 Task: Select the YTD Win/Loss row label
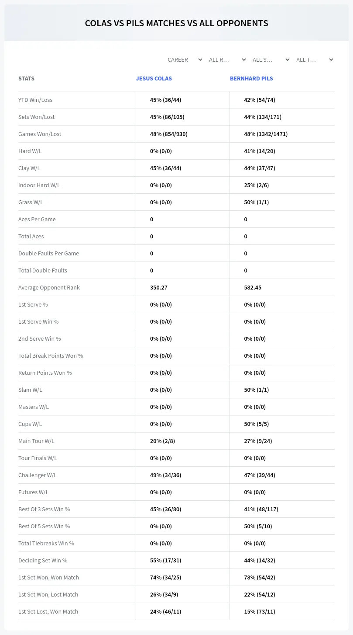(x=35, y=100)
